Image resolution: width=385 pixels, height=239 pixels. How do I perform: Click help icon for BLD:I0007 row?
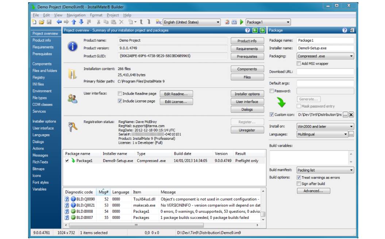[x=67, y=217]
